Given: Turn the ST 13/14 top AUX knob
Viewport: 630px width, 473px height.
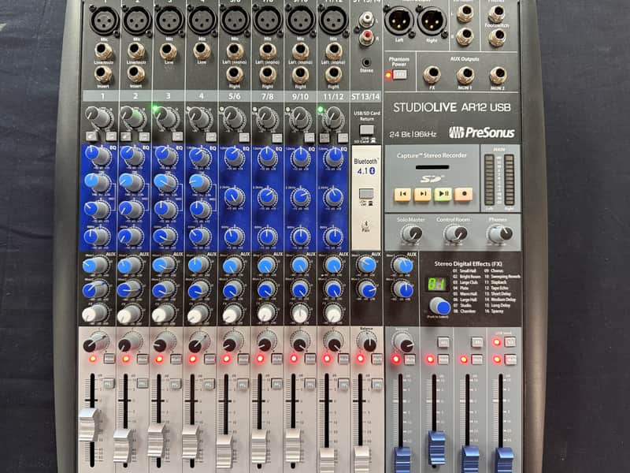Looking at the screenshot, I should [366, 265].
